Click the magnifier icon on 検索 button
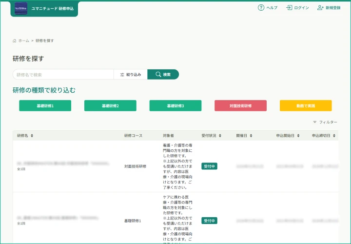 coord(158,75)
